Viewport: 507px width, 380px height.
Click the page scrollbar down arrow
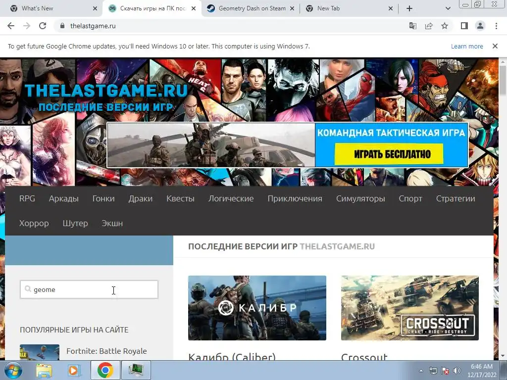(x=503, y=356)
